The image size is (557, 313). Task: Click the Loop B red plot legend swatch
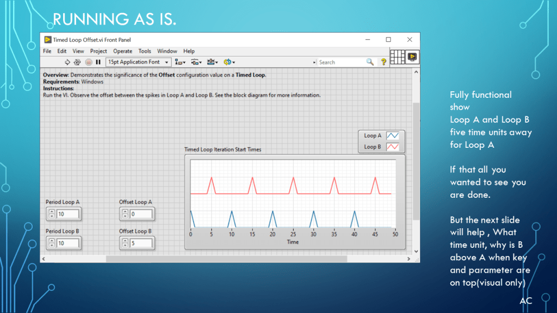(x=393, y=147)
